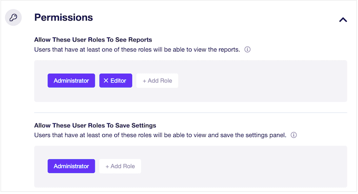This screenshot has height=194, width=358.
Task: Click 'Allow These User Roles To Save Settings' heading
Action: [x=95, y=125]
